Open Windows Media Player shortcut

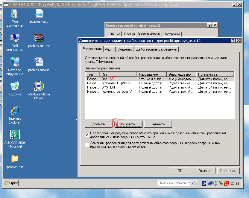coord(39,86)
